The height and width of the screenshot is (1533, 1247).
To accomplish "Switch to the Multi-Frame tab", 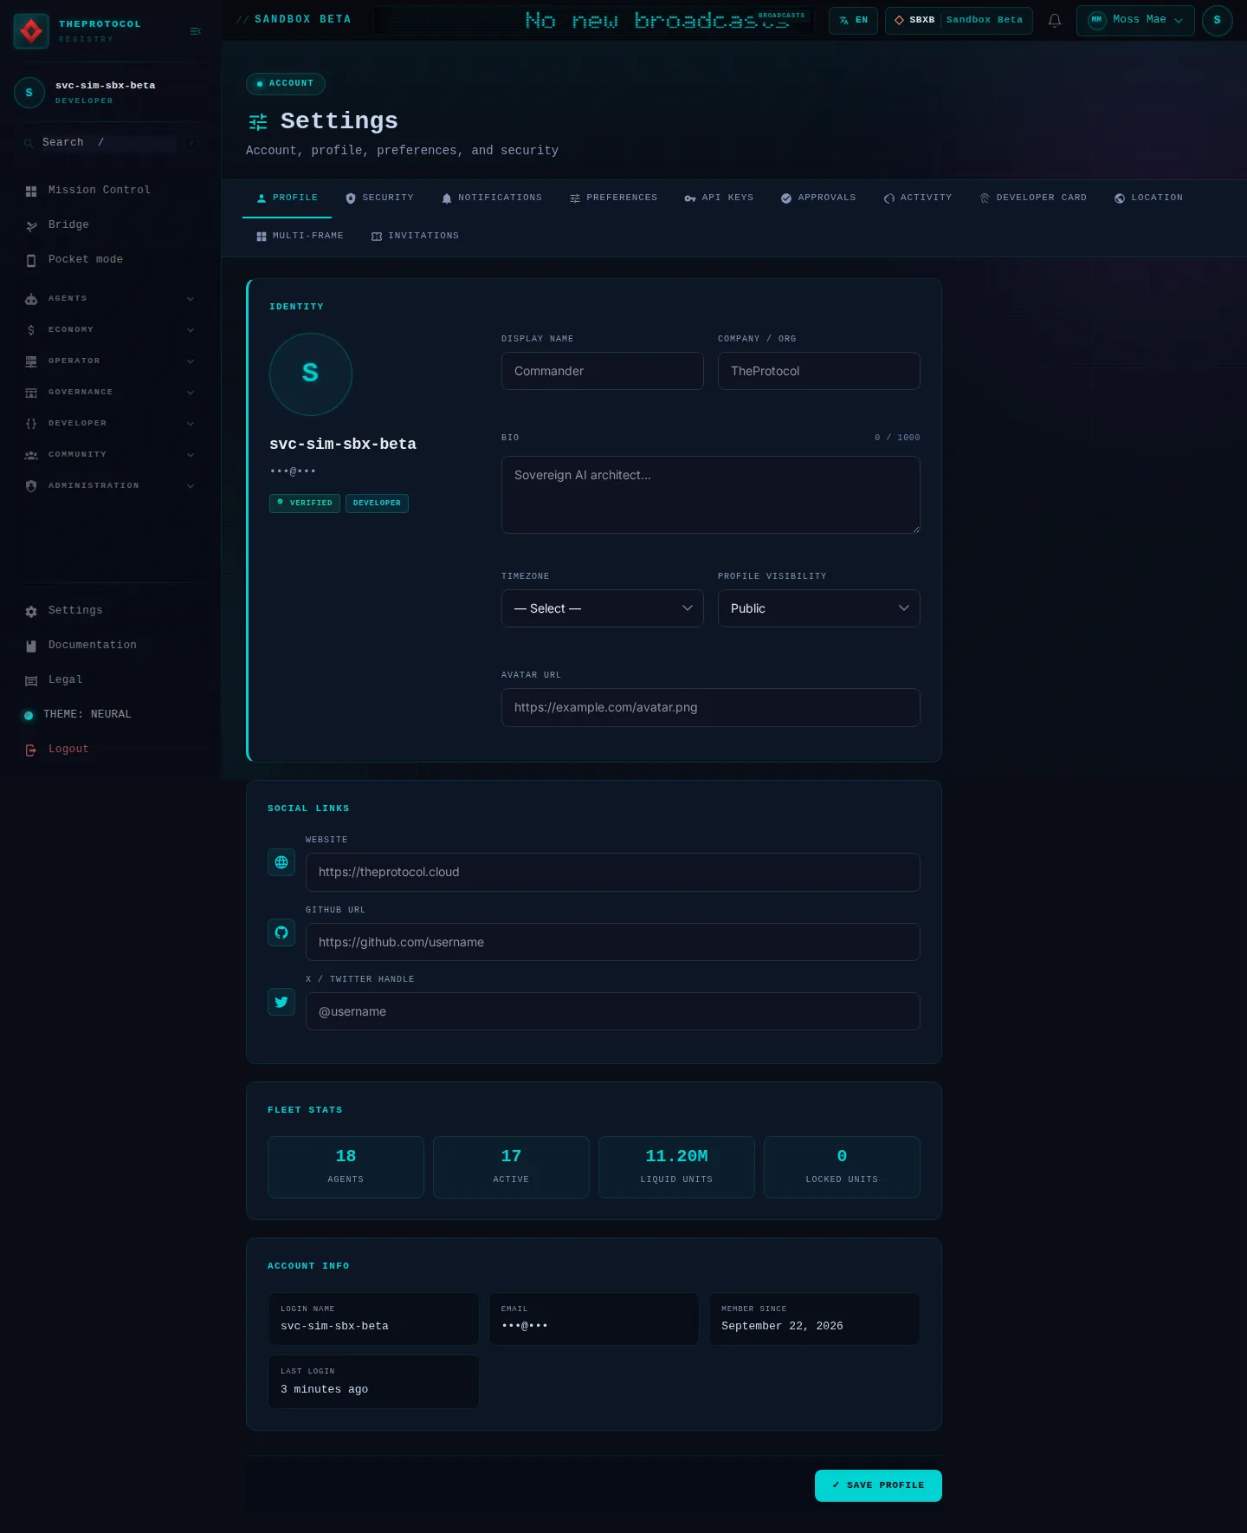I will click(x=300, y=236).
